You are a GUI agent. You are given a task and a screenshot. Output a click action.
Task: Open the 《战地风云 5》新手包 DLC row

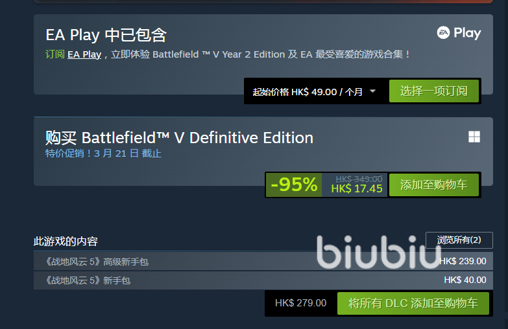click(263, 280)
